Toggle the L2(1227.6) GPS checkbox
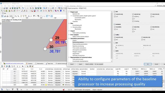This screenshot has width=165, height=93. 133,14
